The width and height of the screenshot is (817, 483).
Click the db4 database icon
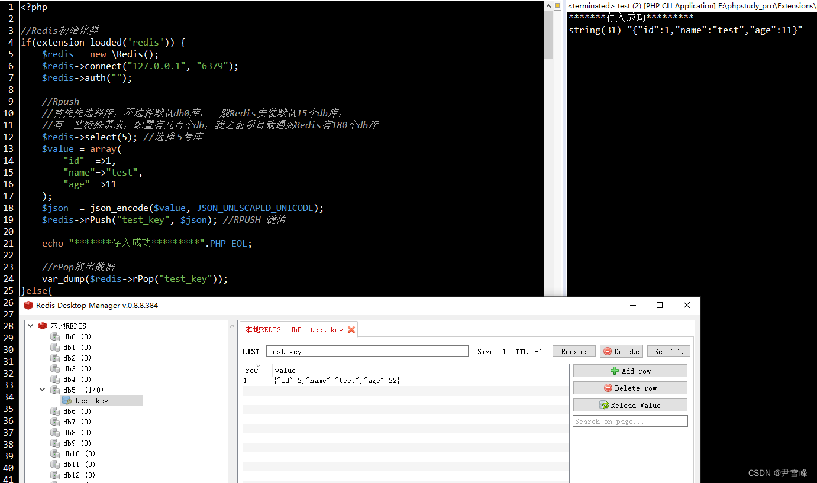pyautogui.click(x=55, y=380)
